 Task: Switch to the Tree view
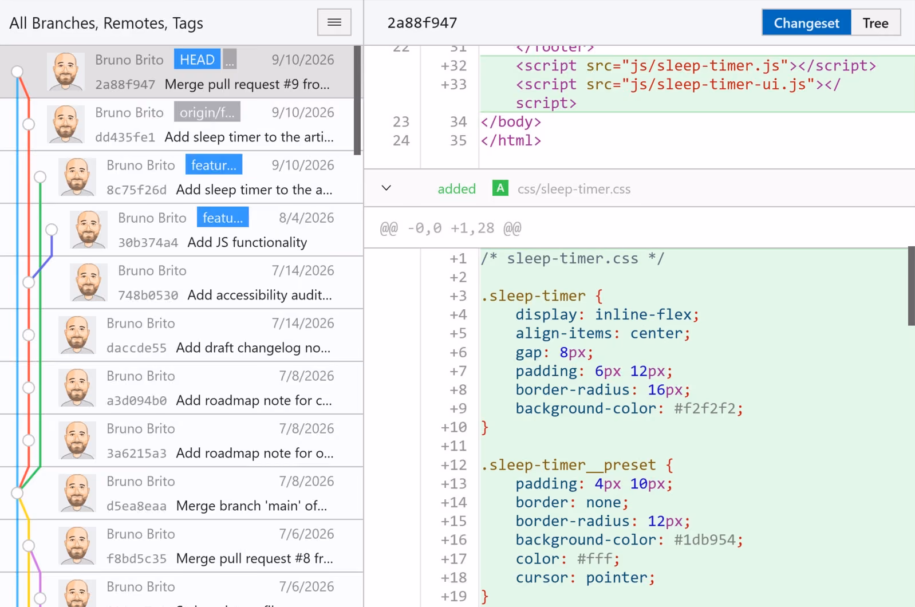875,23
